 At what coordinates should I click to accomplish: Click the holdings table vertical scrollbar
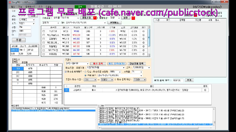click(x=149, y=41)
